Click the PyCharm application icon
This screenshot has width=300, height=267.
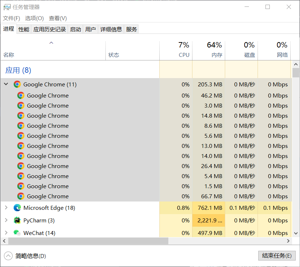17,221
